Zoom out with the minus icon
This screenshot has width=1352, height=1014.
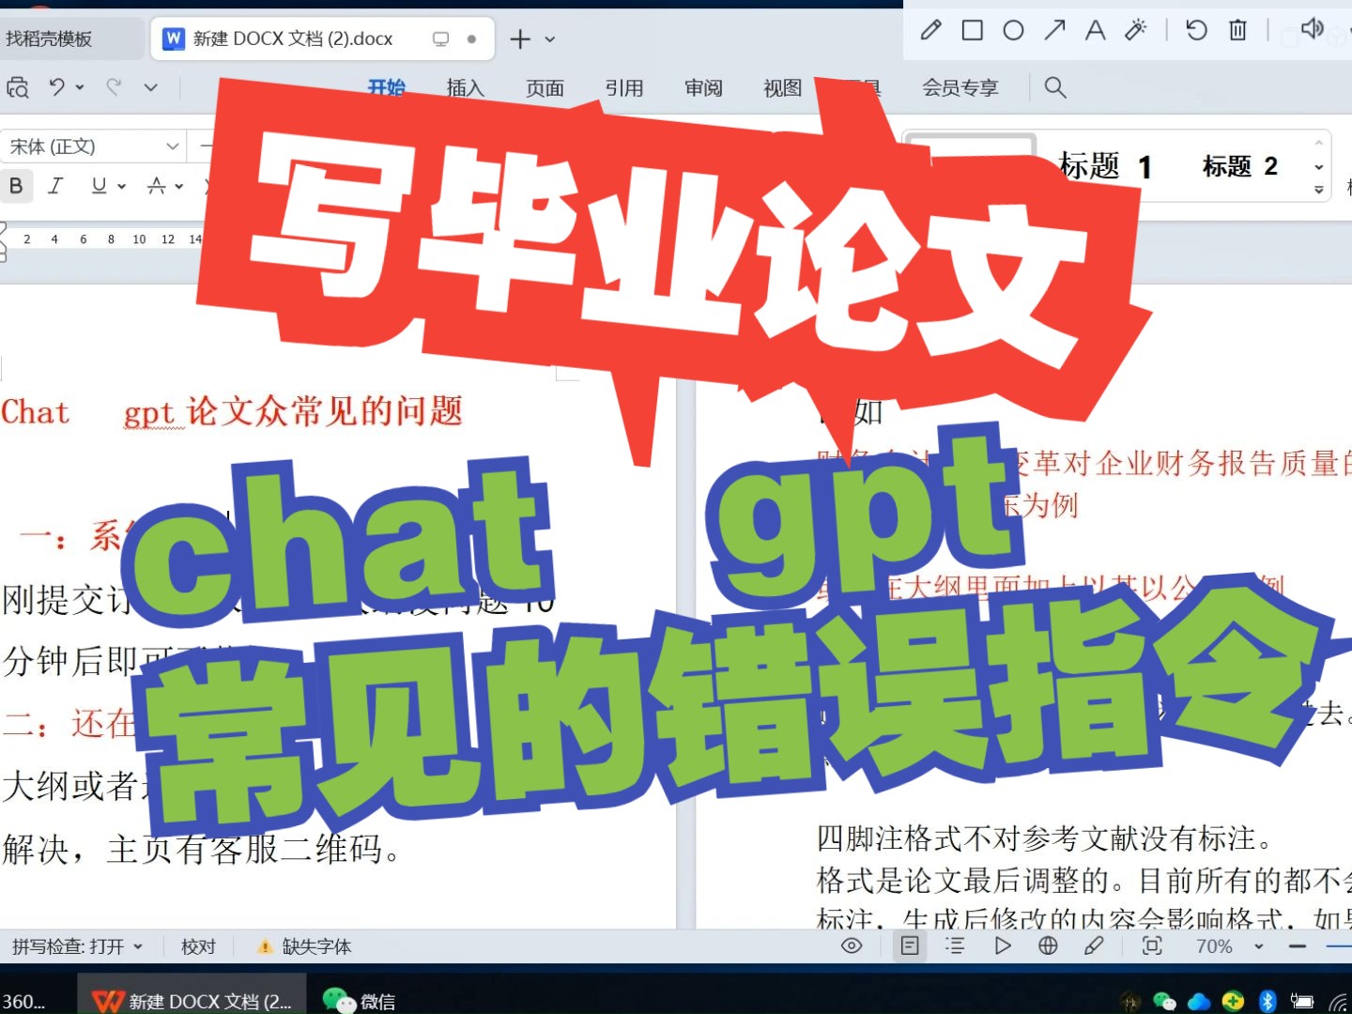(1298, 945)
